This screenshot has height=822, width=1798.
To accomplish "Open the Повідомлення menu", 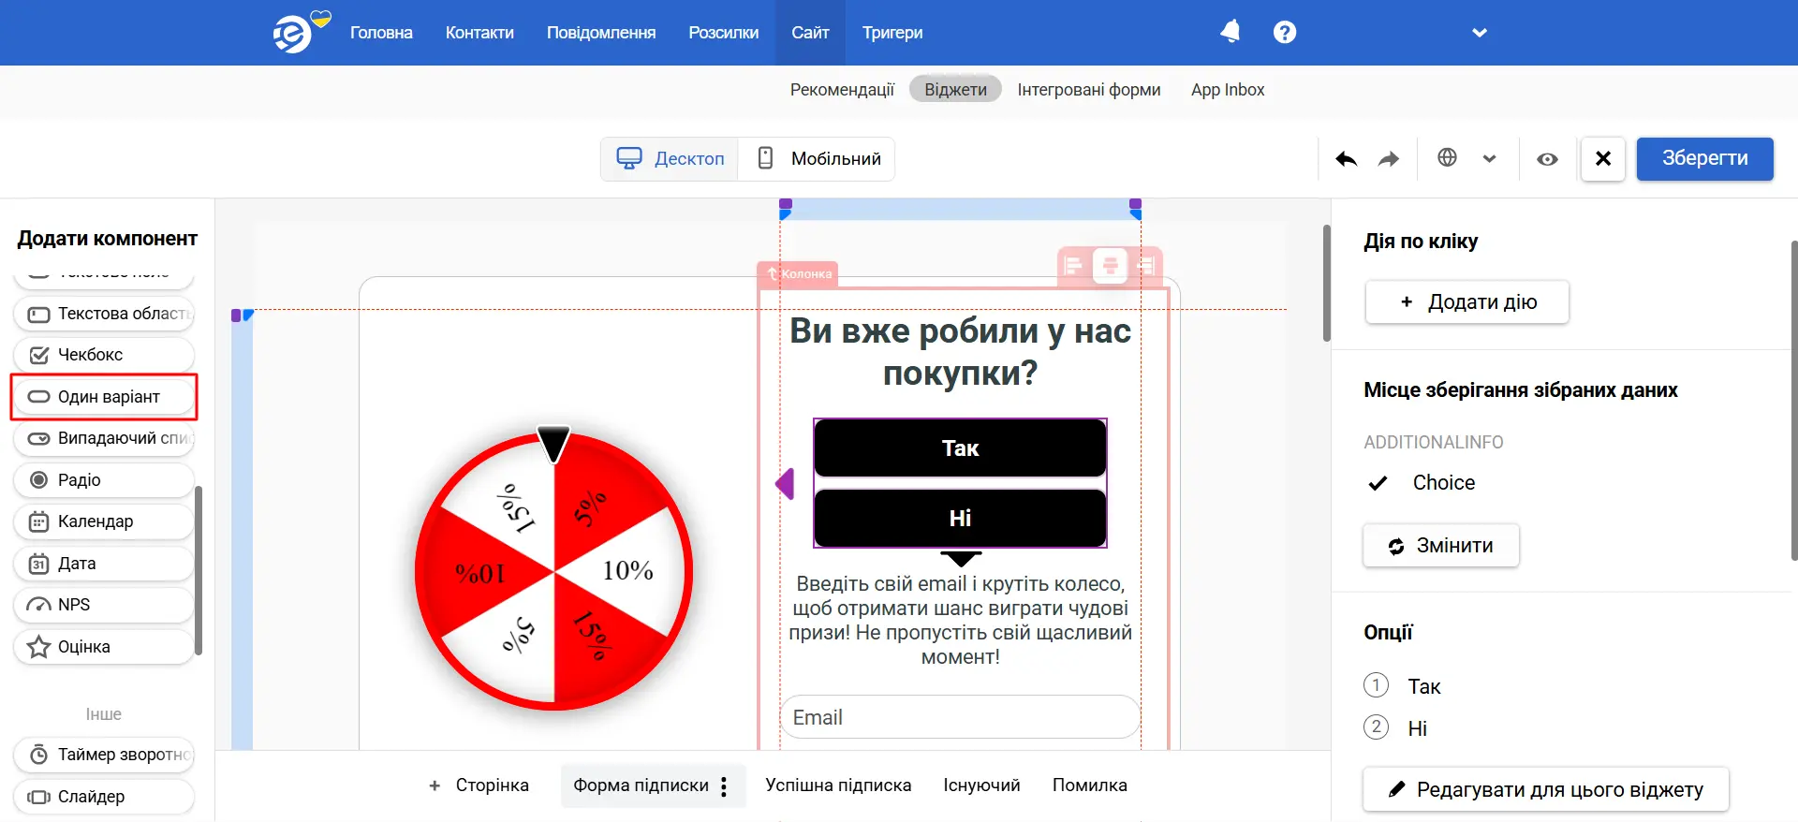I will click(x=601, y=33).
